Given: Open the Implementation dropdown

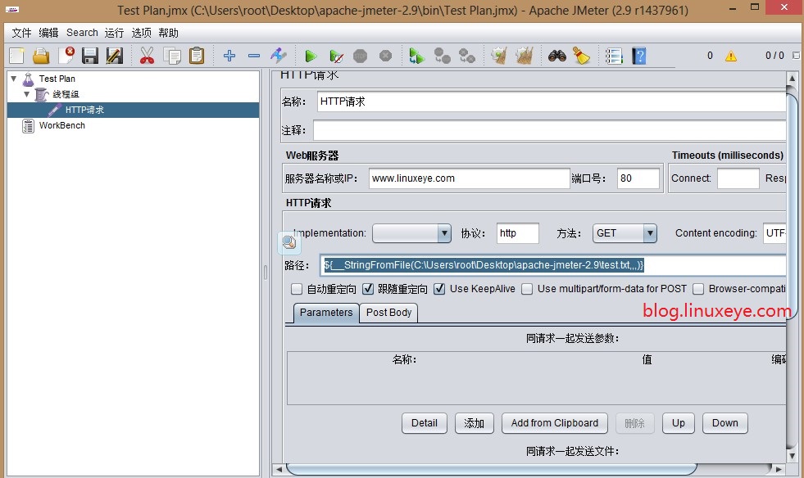Looking at the screenshot, I should (411, 233).
